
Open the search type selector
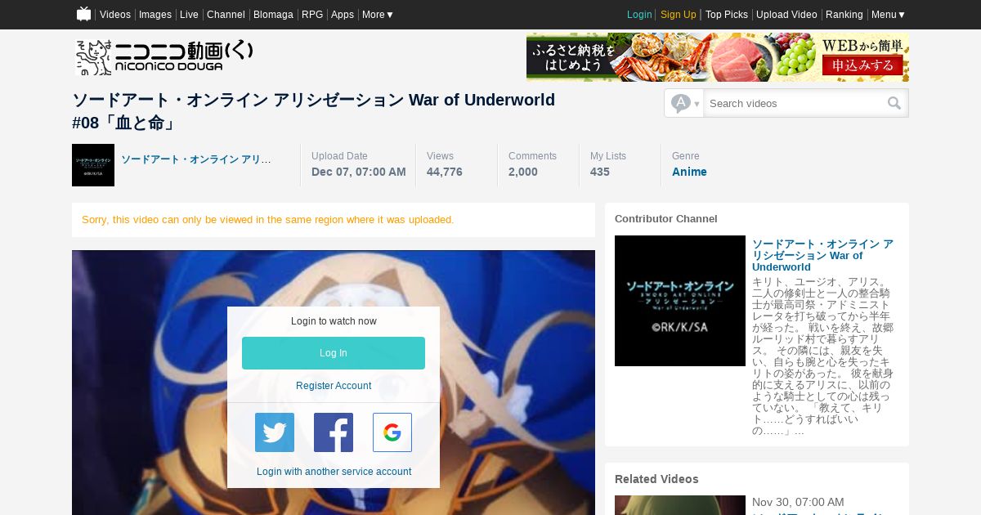tap(684, 103)
